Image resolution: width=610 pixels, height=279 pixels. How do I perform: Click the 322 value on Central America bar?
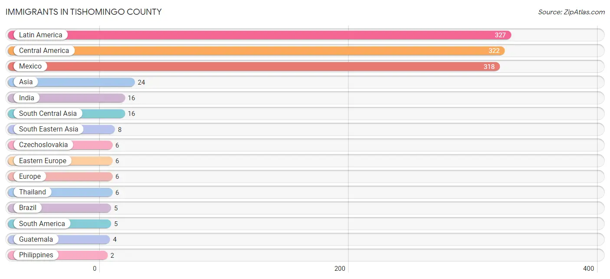[494, 51]
